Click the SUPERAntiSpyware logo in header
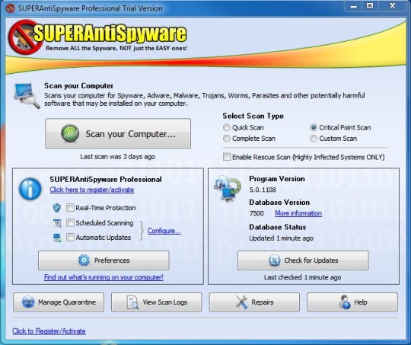 click(x=97, y=37)
